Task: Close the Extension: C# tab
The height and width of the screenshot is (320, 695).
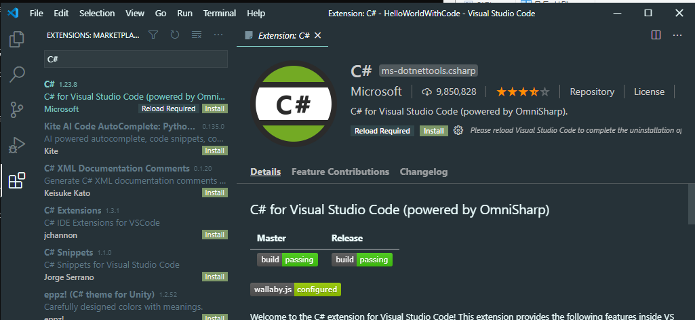Action: (x=317, y=35)
